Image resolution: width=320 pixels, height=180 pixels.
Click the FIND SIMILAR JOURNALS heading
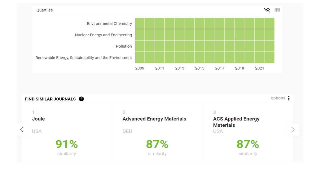(x=50, y=99)
